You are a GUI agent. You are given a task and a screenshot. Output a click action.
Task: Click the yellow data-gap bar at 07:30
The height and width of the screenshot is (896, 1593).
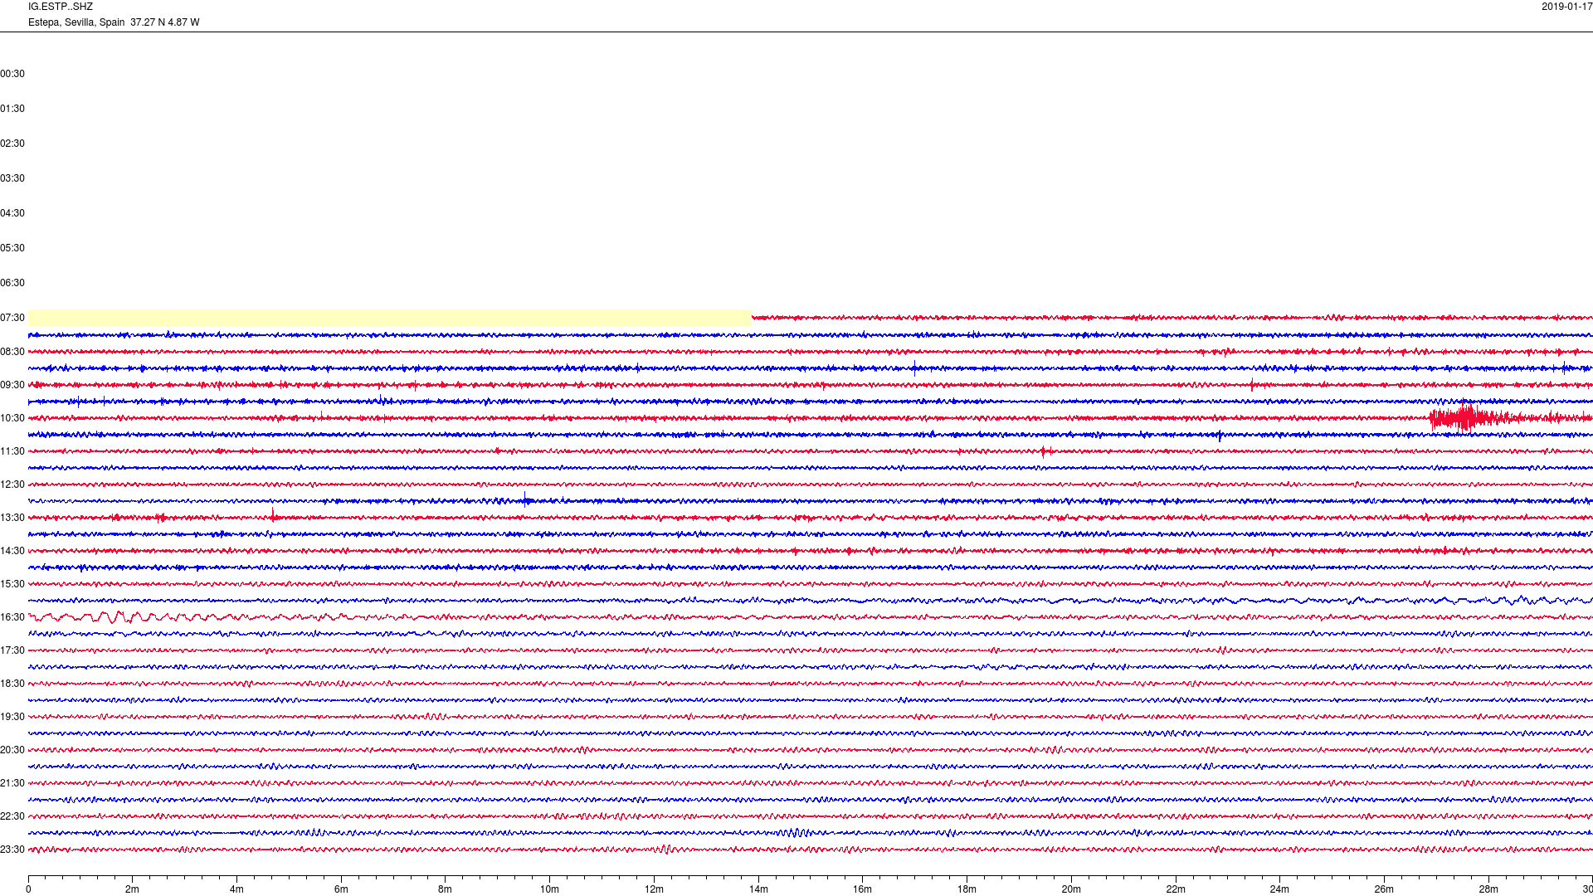click(390, 318)
